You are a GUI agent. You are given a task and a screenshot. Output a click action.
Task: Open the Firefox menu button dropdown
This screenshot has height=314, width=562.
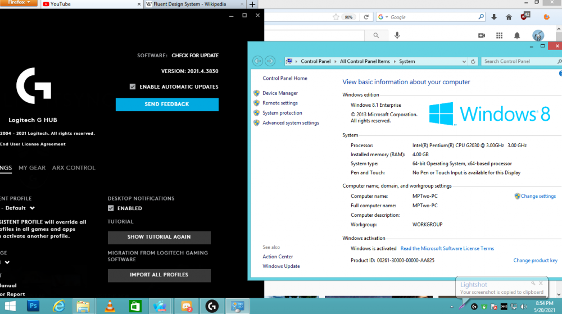coord(19,3)
